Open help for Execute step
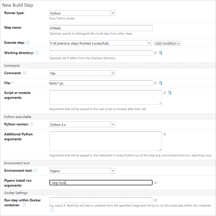The height and width of the screenshot is (216, 216). 28,42
